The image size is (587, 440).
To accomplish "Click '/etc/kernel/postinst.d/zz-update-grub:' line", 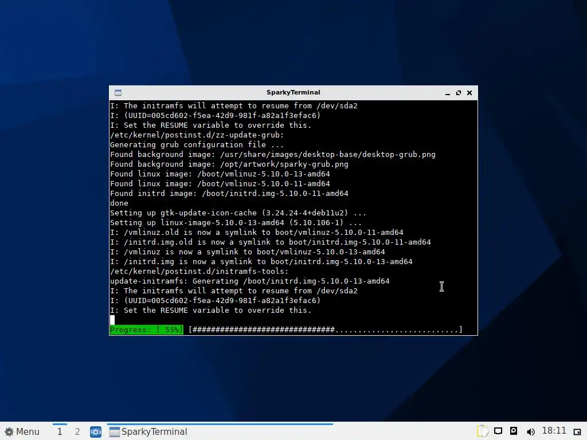I will click(197, 135).
